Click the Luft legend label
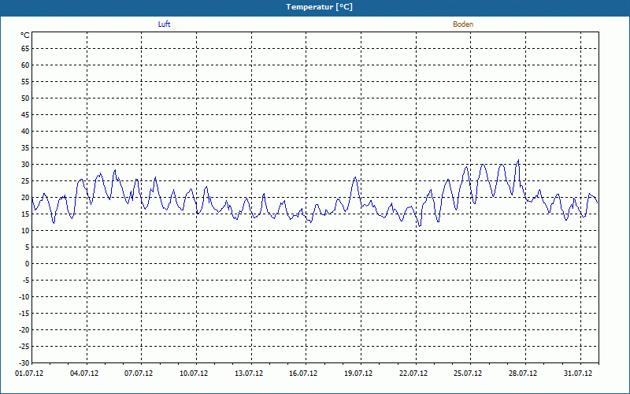The height and width of the screenshot is (394, 630). [164, 24]
